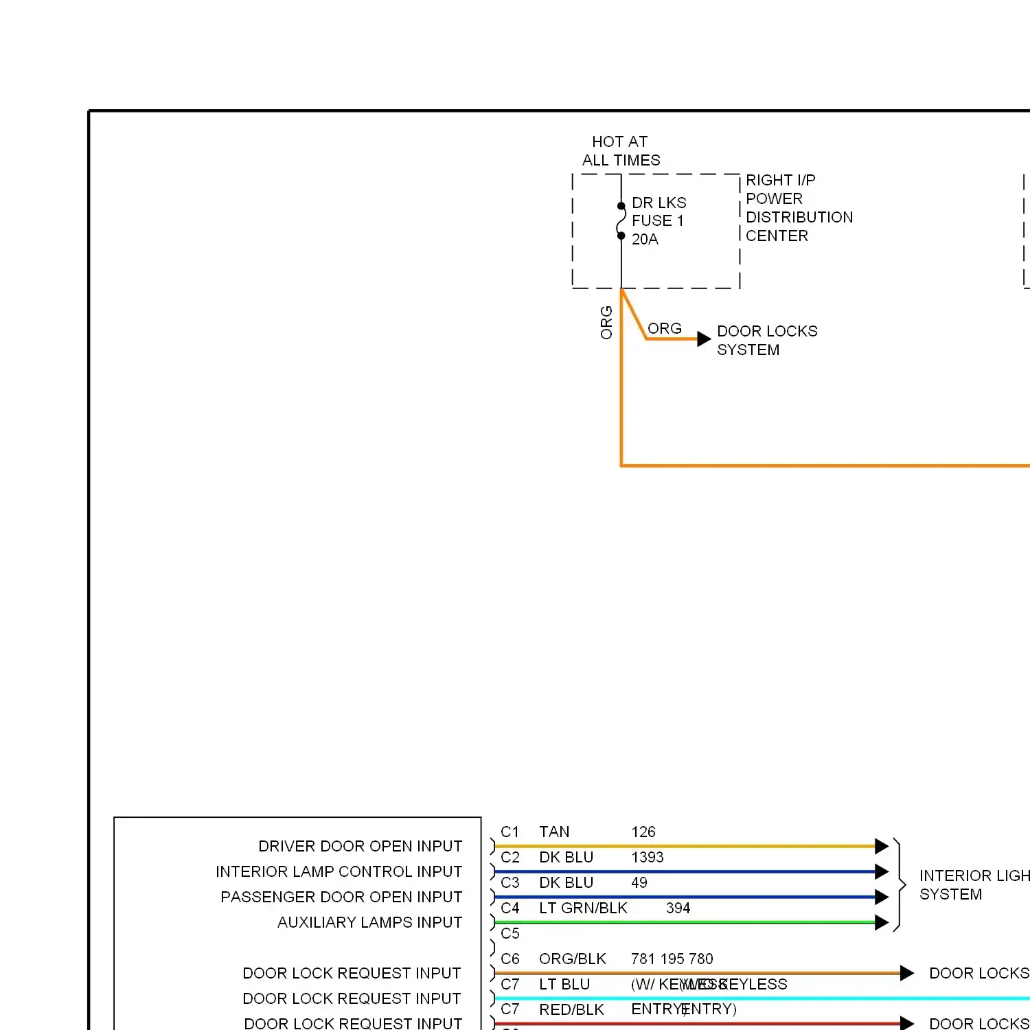This screenshot has width=1030, height=1030.
Task: Click DOOR LOCK REQUEST INPUT beside ORG/BLK wire
Action: 352,973
